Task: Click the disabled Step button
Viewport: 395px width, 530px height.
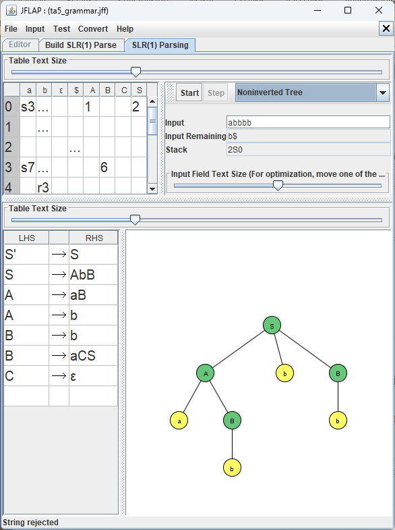Action: (216, 92)
